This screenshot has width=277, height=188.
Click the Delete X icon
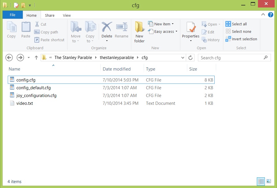(x=107, y=27)
